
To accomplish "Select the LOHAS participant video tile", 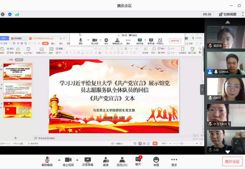I will [226, 63].
